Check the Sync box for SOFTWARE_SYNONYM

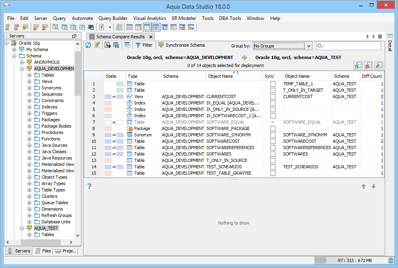273,135
